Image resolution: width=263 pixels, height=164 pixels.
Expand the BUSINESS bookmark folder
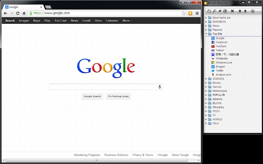click(206, 22)
